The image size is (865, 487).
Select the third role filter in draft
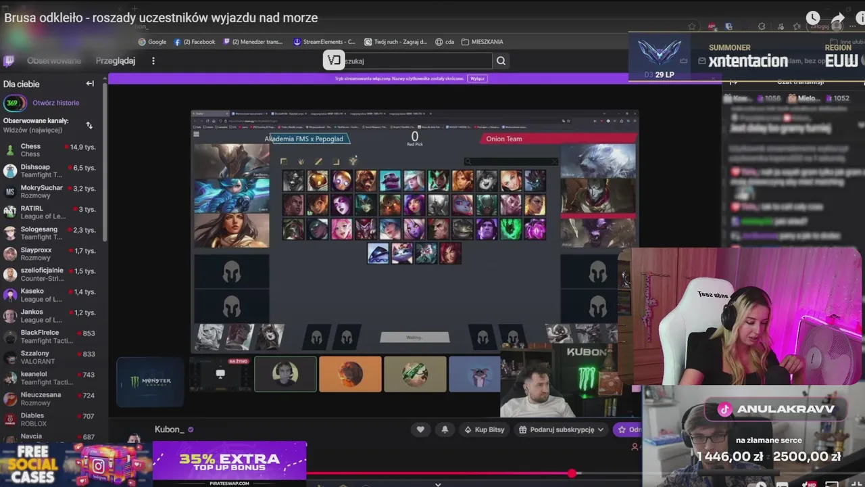coord(318,161)
